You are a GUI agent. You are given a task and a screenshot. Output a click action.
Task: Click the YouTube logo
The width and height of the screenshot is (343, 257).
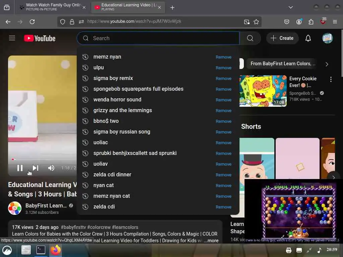point(40,38)
